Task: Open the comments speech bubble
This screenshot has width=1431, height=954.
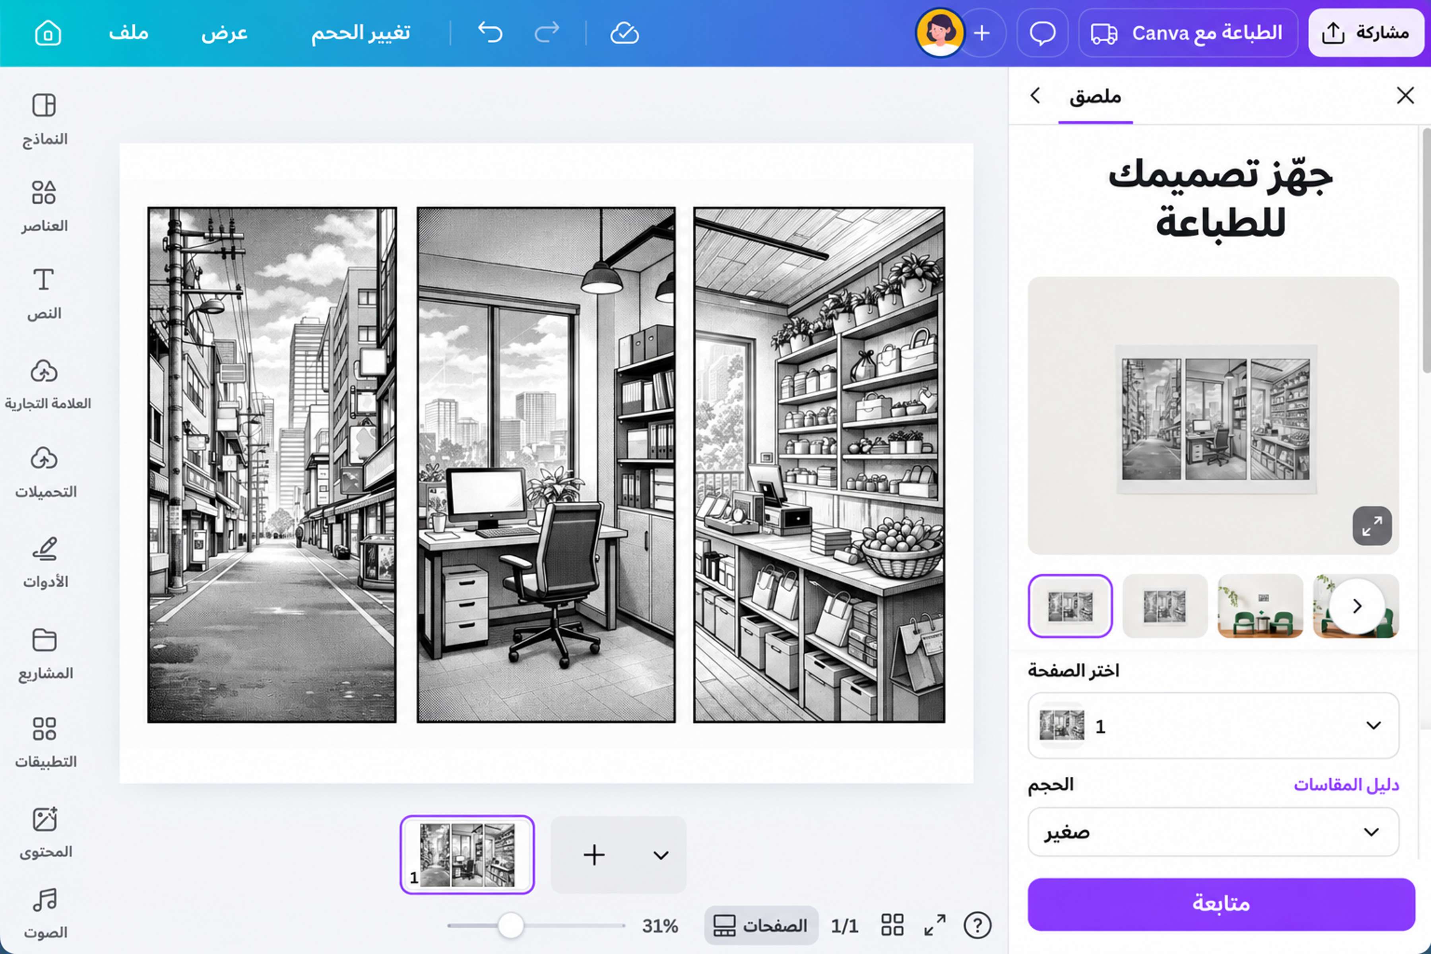Action: pyautogui.click(x=1042, y=33)
